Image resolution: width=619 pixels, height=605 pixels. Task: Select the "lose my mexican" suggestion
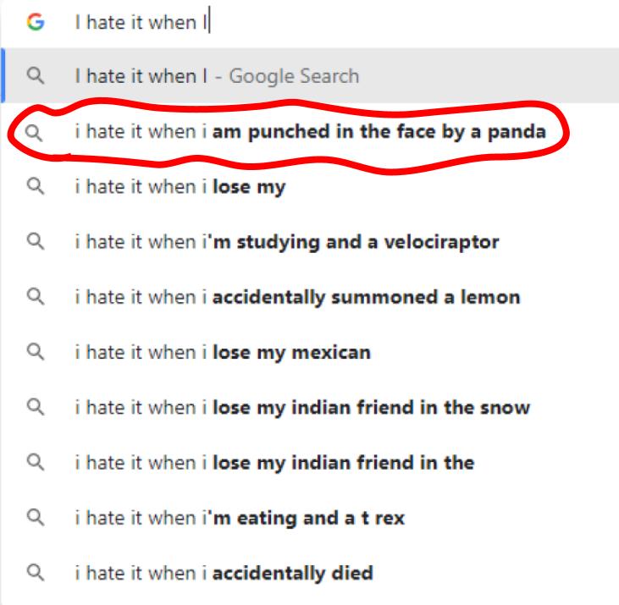pos(223,353)
